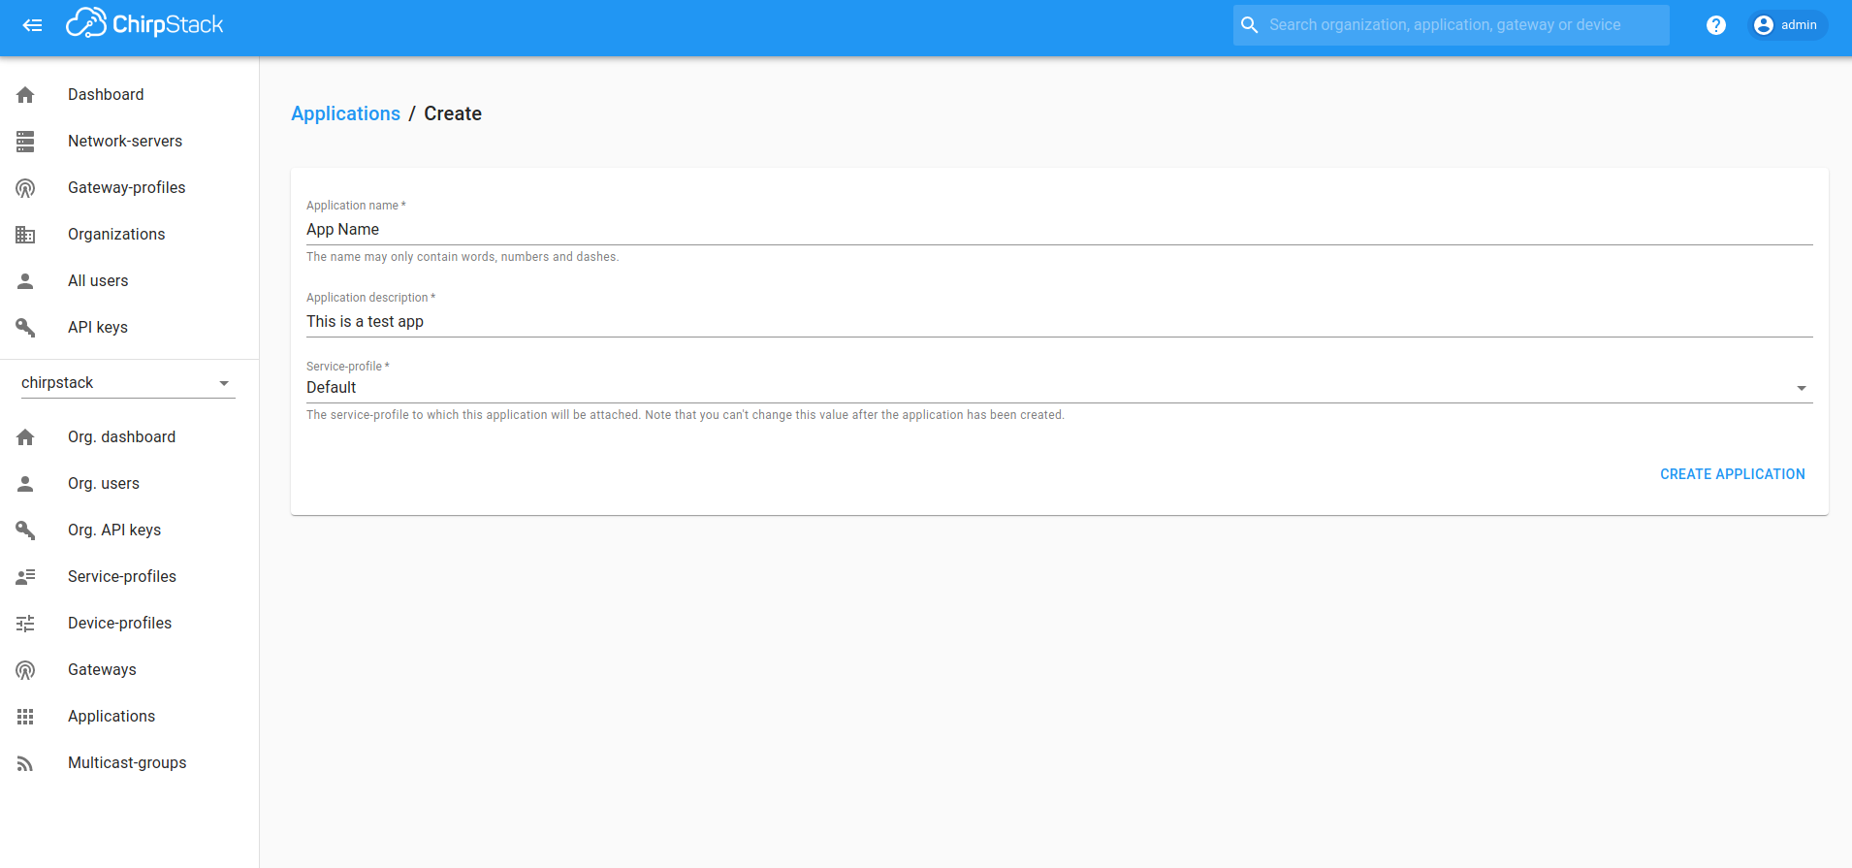The width and height of the screenshot is (1852, 868).
Task: Click the Applications grid icon in the sidebar
Action: 25,717
